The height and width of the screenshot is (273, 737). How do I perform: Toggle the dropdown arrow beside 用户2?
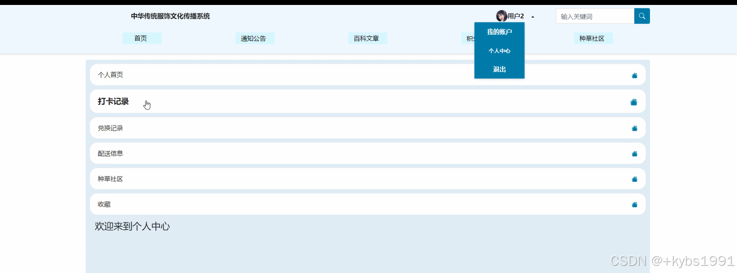(533, 17)
